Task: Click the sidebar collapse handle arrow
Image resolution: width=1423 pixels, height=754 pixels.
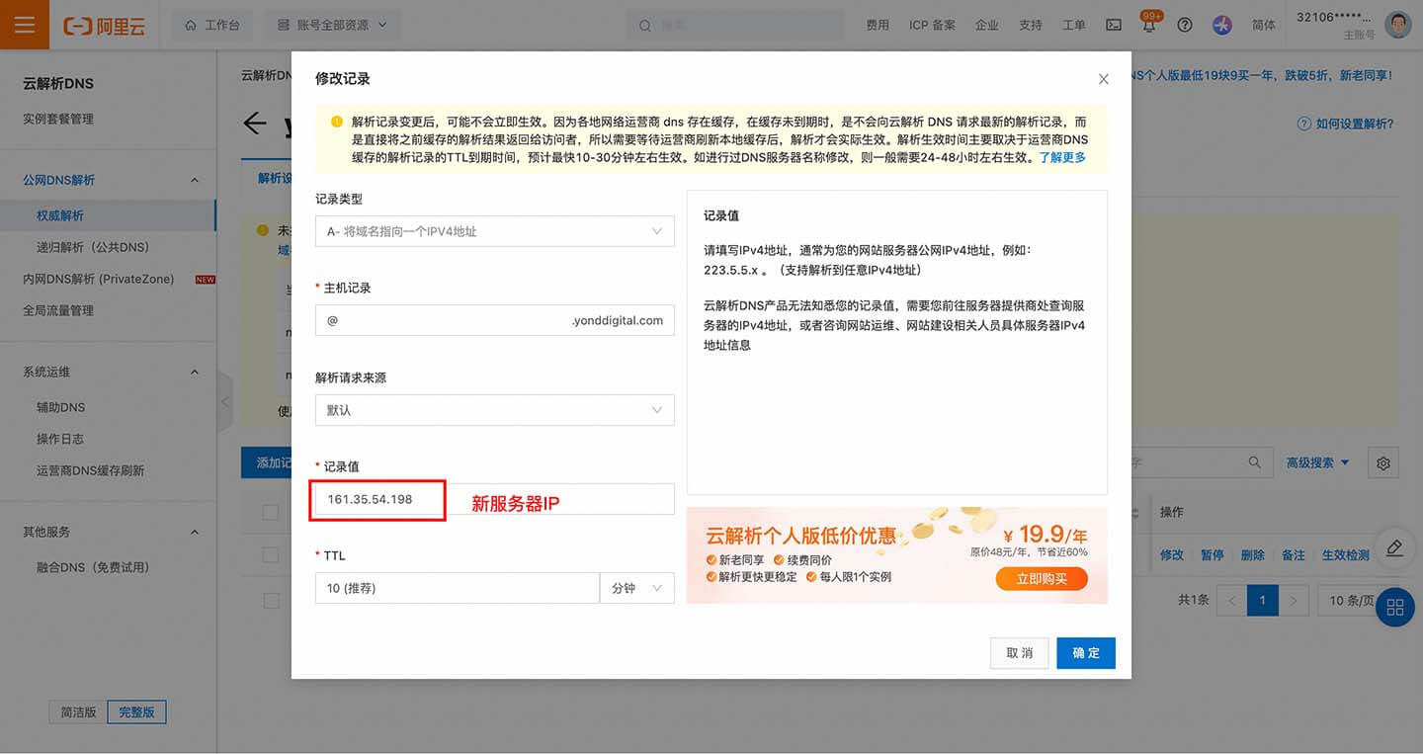Action: click(224, 401)
